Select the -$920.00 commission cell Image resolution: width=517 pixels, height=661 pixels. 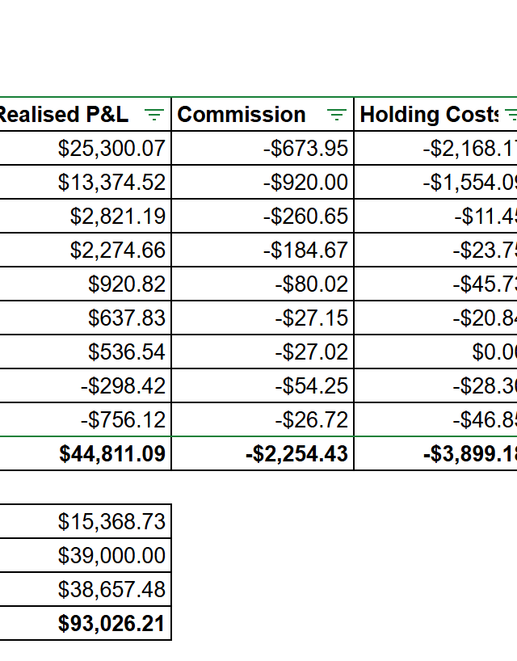[x=263, y=182]
